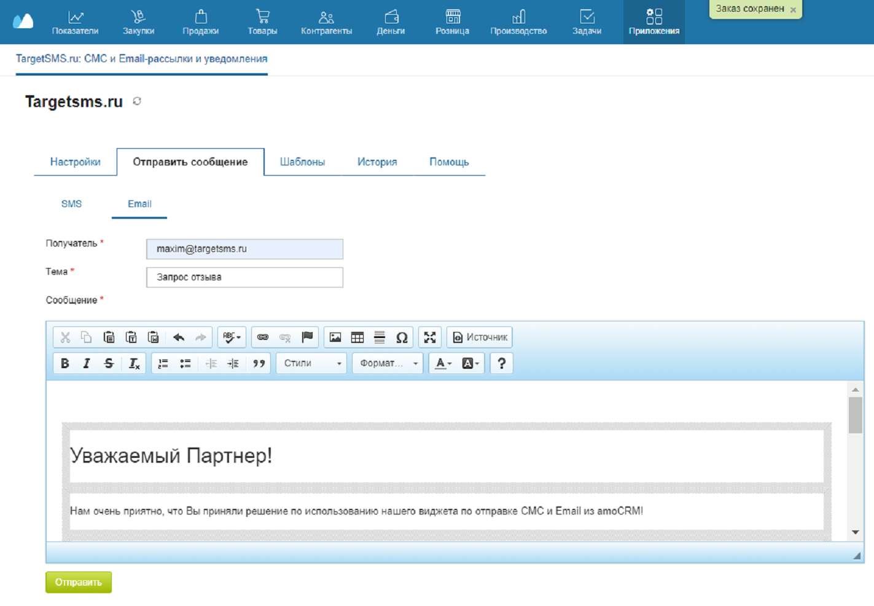Screen dimensions: 874x606
Task: Click the editor scrollbar down arrow
Action: pyautogui.click(x=855, y=532)
